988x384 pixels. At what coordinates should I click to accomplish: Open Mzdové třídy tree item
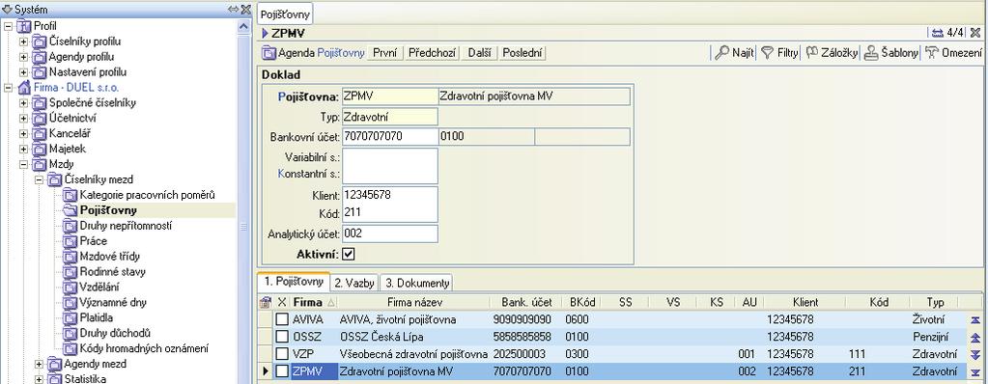[110, 257]
